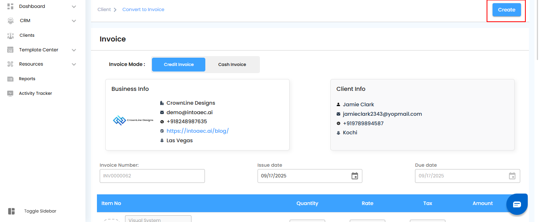Click the Las Vegas location text
Screen dimensions: 540x222
point(180,140)
